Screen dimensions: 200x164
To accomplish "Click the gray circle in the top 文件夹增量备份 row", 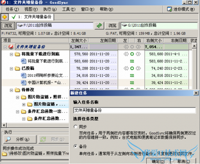I will 132,47.
